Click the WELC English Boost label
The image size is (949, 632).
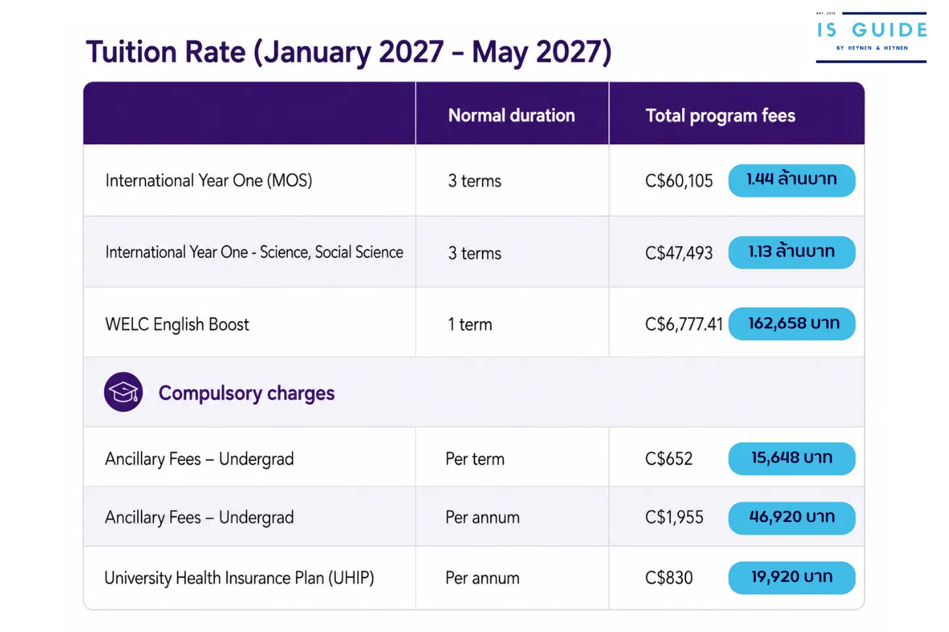click(177, 325)
